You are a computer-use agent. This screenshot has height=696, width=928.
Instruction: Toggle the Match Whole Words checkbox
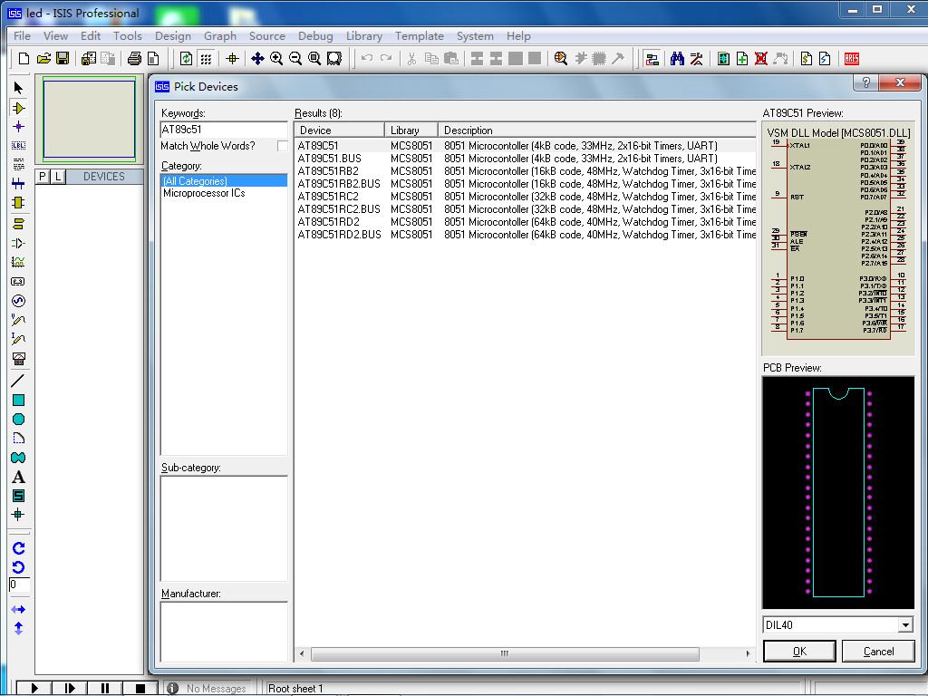pyautogui.click(x=283, y=146)
